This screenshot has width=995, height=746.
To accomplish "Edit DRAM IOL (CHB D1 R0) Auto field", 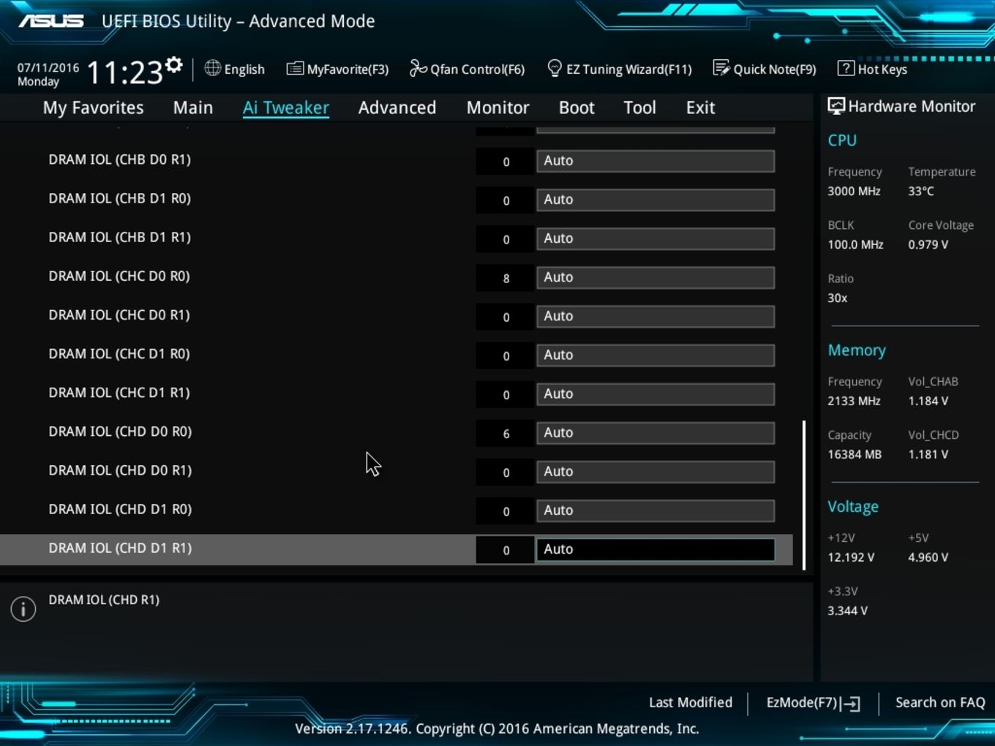I will 656,200.
